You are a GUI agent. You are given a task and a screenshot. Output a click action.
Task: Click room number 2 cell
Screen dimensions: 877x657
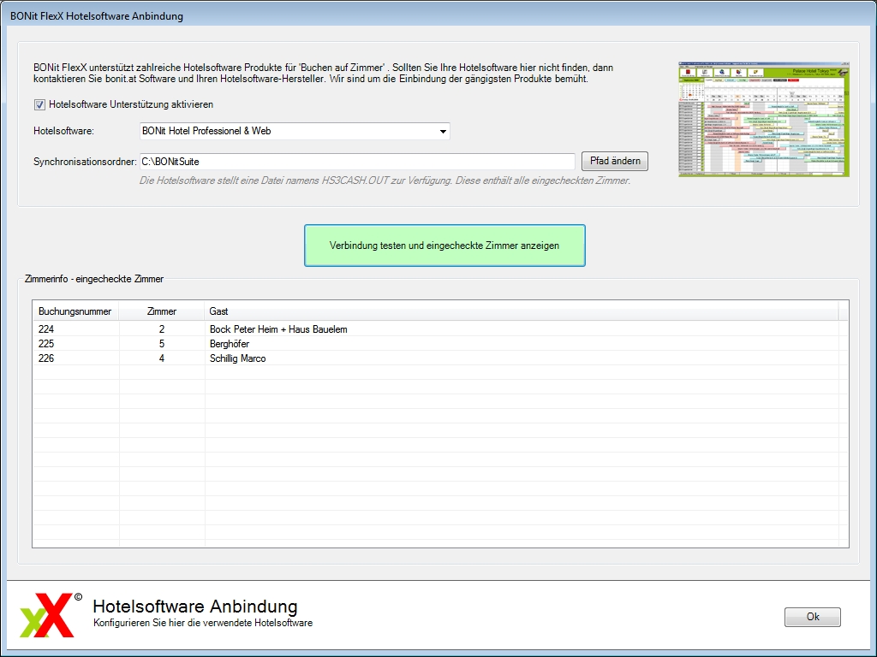point(162,329)
